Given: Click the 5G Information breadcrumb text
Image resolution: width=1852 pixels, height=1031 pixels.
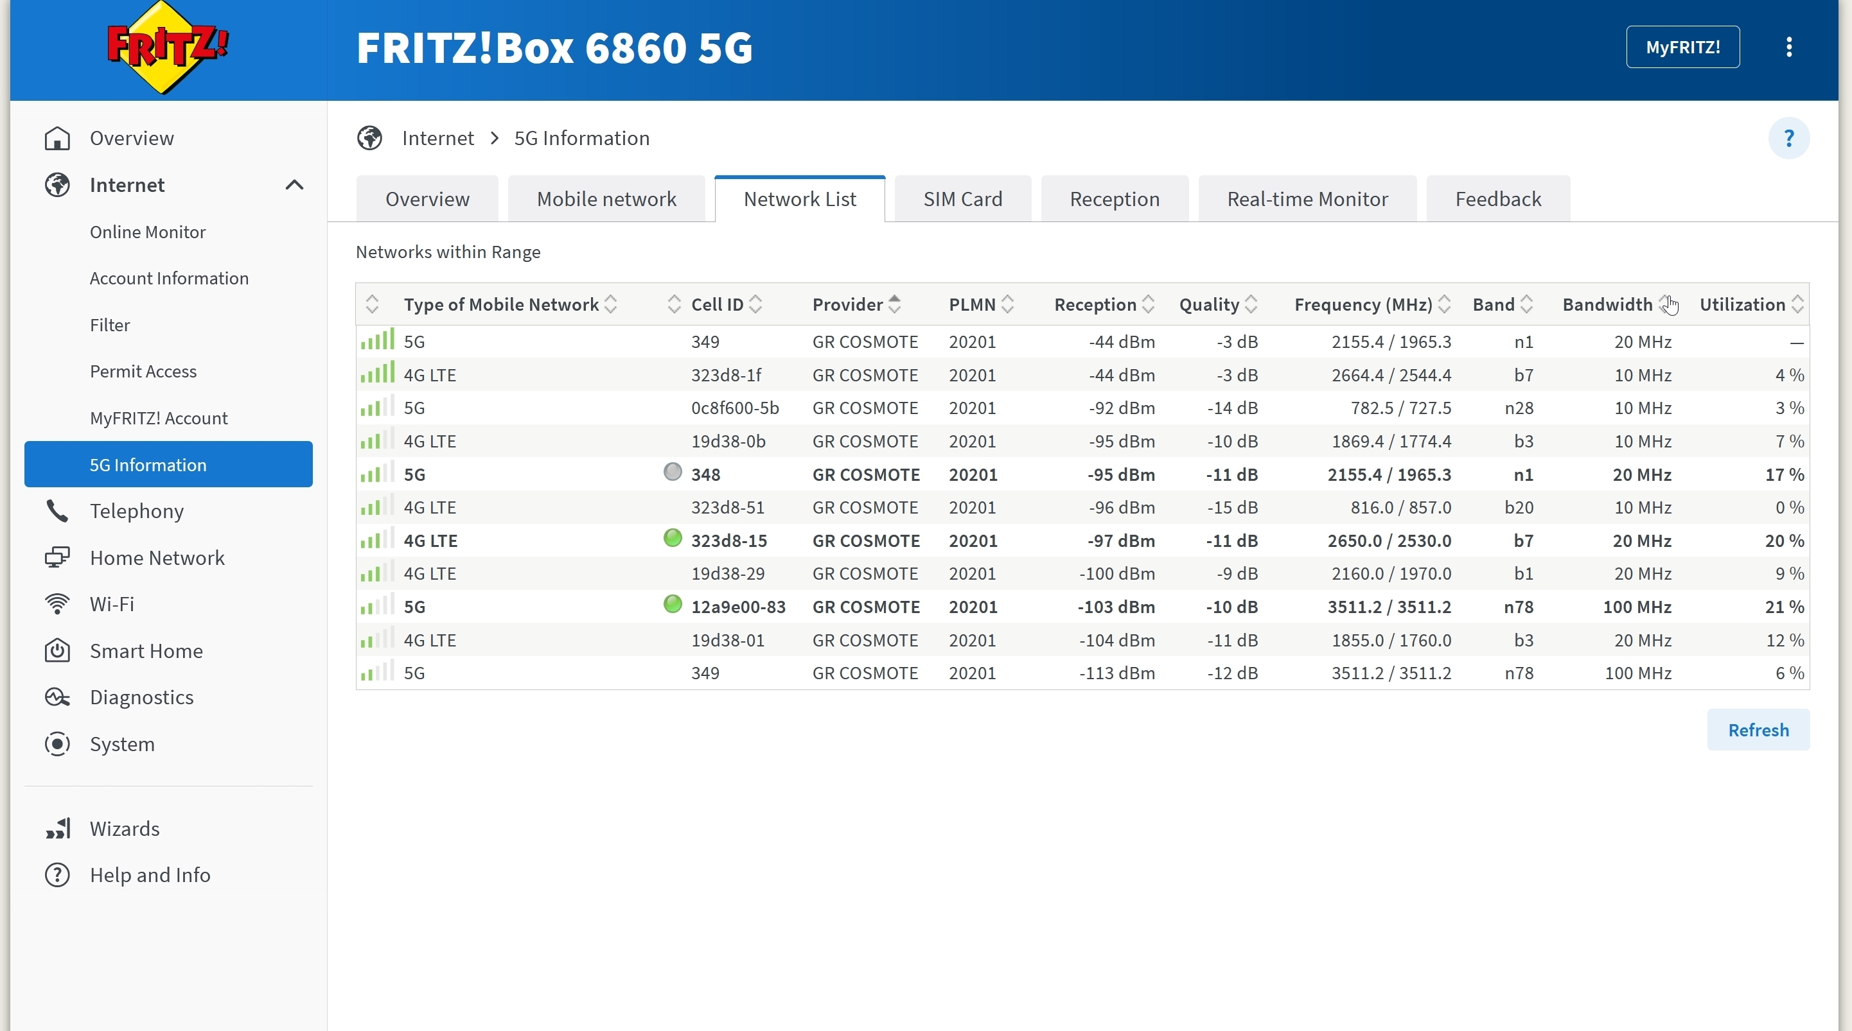Looking at the screenshot, I should coord(581,138).
